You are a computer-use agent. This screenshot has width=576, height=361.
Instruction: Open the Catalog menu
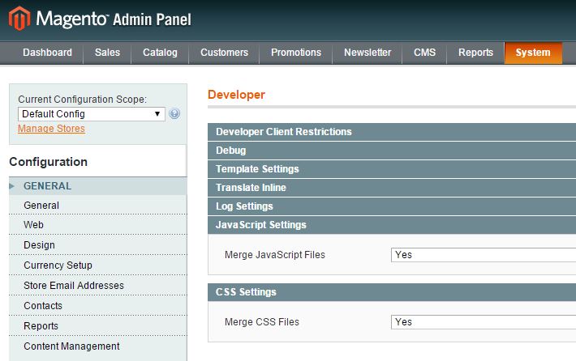click(x=160, y=53)
